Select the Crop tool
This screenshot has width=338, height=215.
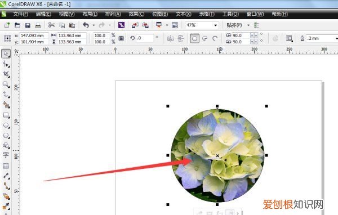point(6,74)
